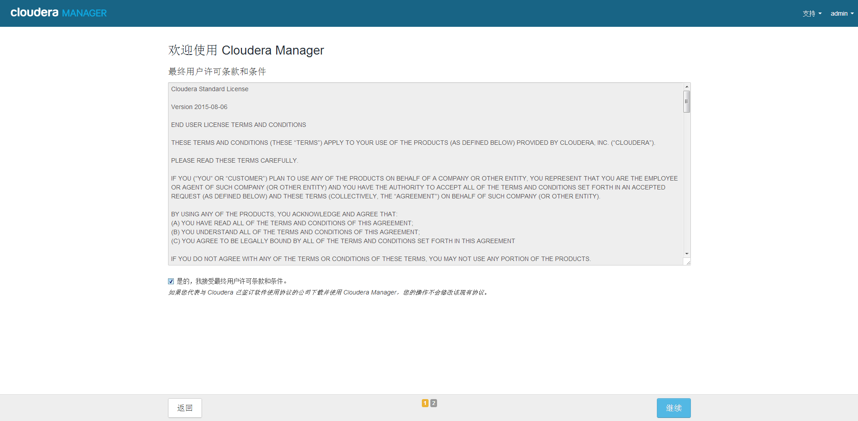Click the italic note about existing Cloudera agreements

point(328,292)
